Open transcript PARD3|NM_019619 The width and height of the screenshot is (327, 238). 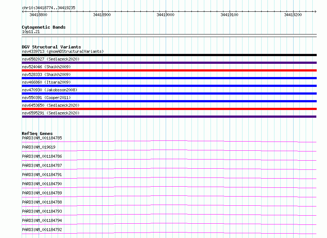tap(39, 147)
